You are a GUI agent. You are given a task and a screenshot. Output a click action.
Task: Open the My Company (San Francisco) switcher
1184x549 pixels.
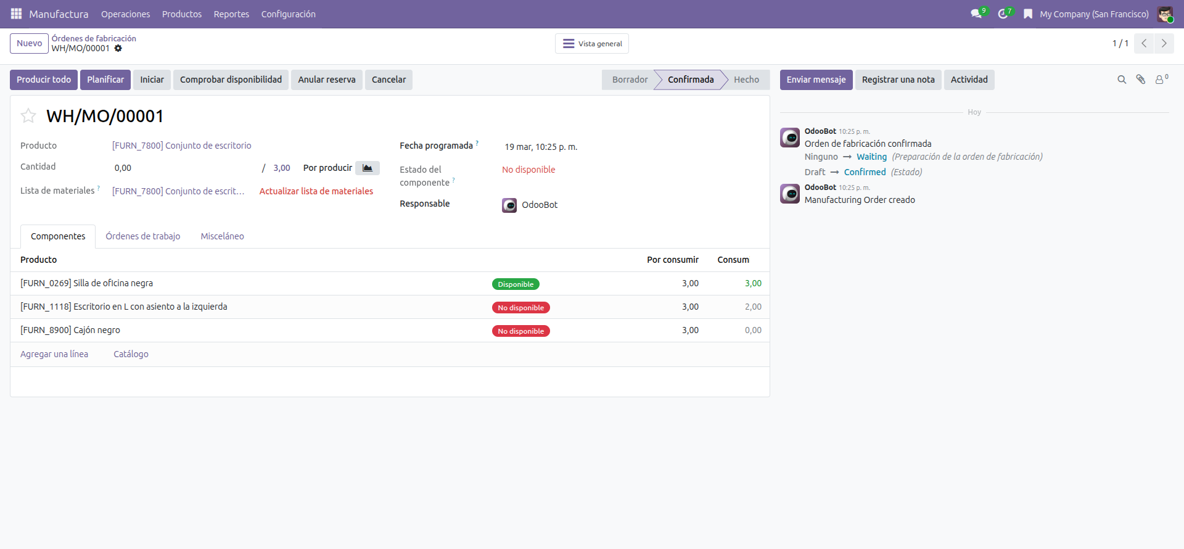(1094, 14)
